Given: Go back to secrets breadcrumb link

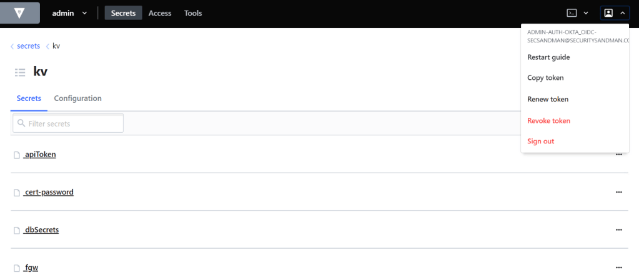Looking at the screenshot, I should point(28,46).
